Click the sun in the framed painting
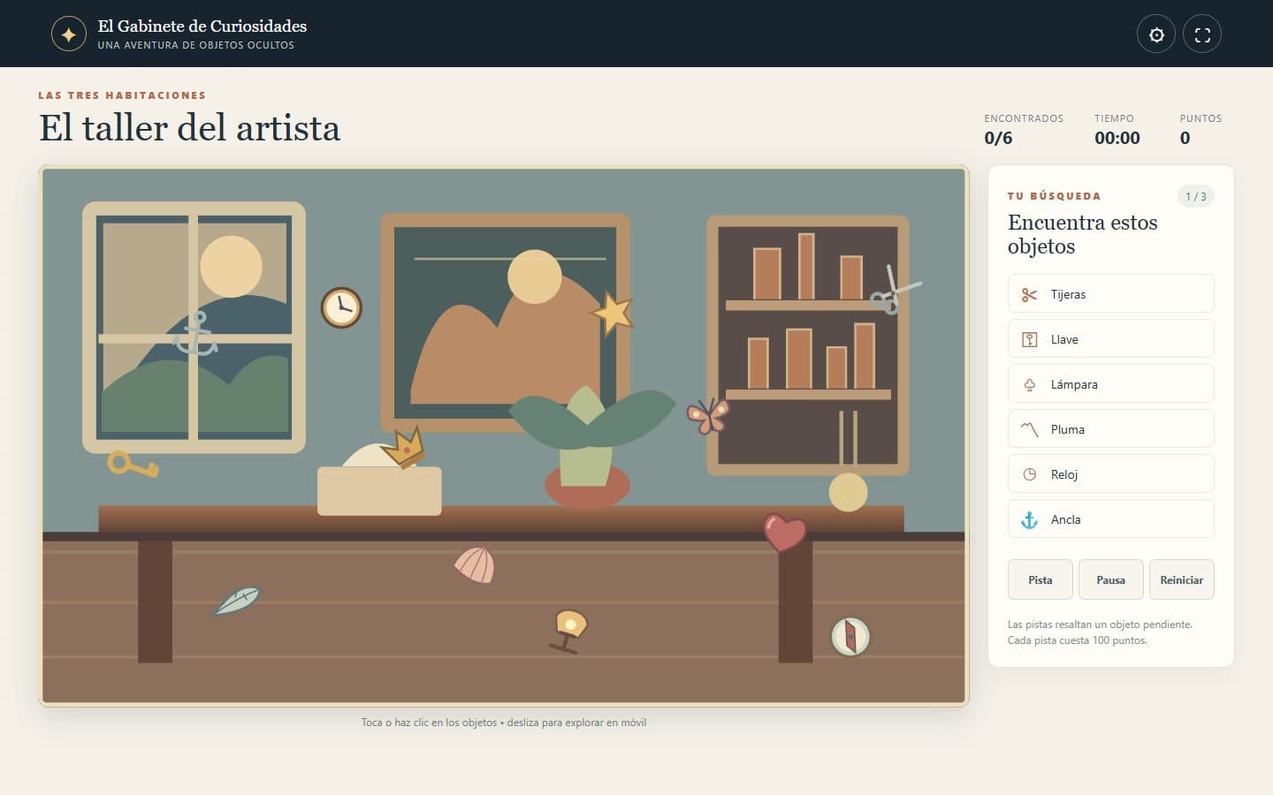The image size is (1273, 795). pos(534,276)
